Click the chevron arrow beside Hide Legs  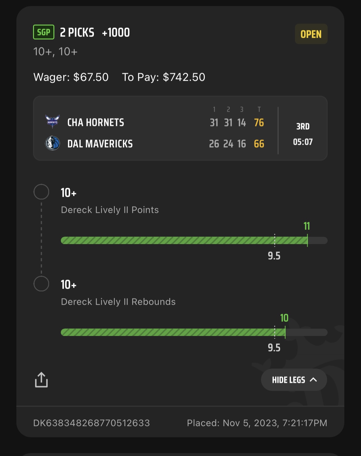pyautogui.click(x=313, y=380)
